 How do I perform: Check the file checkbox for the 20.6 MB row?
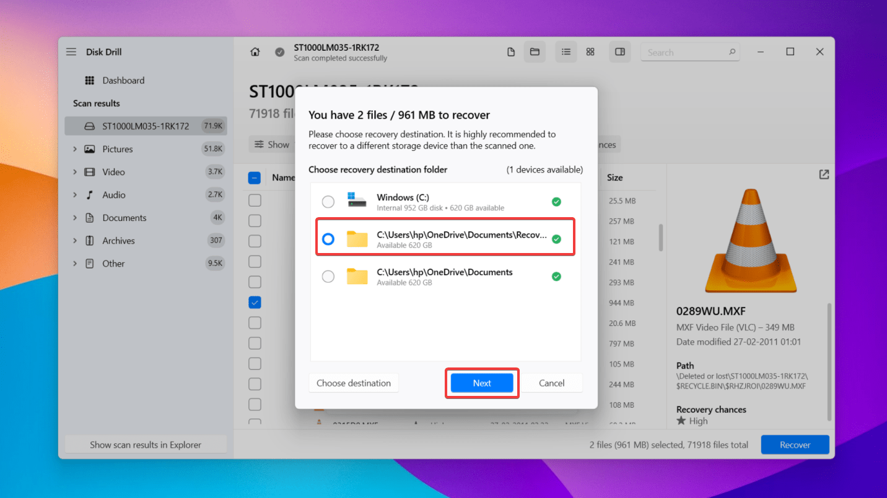pos(255,323)
